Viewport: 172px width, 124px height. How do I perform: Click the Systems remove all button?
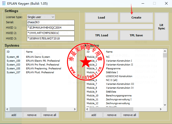(x=50, y=115)
